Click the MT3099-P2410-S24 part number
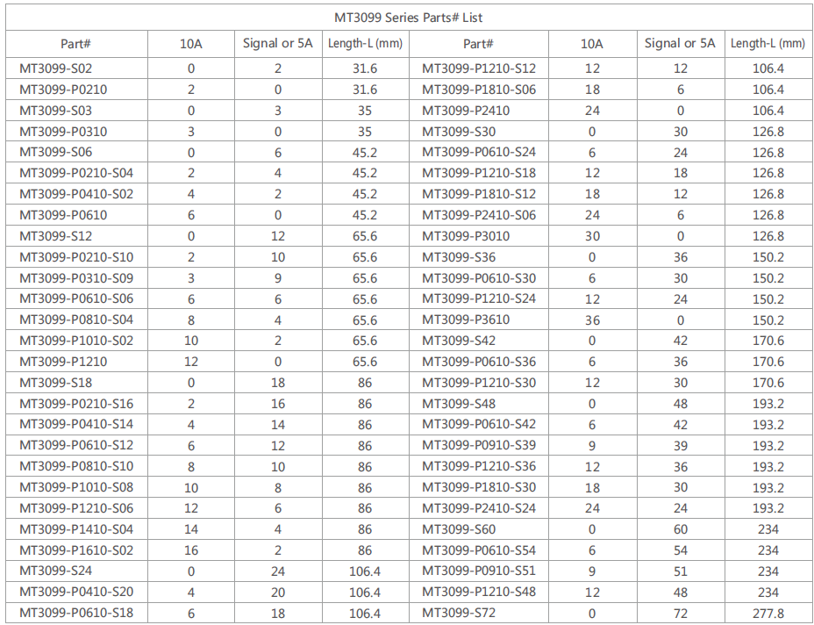The width and height of the screenshot is (814, 625). [x=479, y=508]
